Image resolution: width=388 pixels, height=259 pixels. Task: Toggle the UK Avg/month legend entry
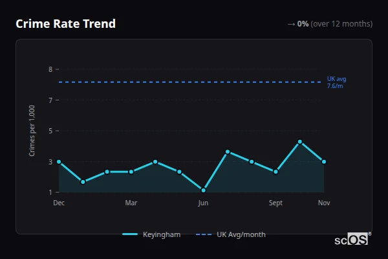(230, 234)
